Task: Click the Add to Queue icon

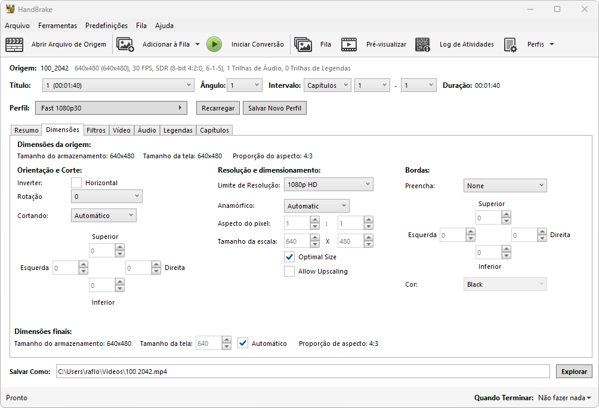Action: (x=125, y=44)
